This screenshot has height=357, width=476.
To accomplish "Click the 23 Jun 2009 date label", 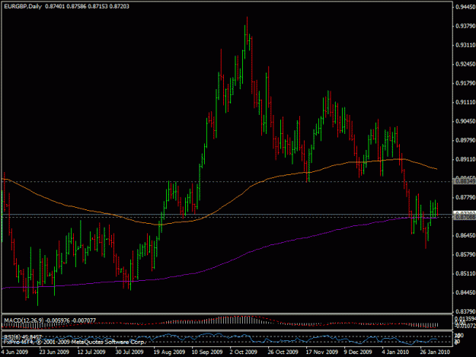I will pos(54,352).
